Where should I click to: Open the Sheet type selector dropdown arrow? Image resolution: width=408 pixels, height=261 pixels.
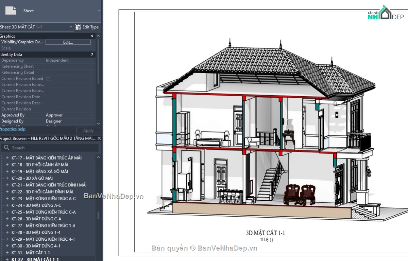99,11
